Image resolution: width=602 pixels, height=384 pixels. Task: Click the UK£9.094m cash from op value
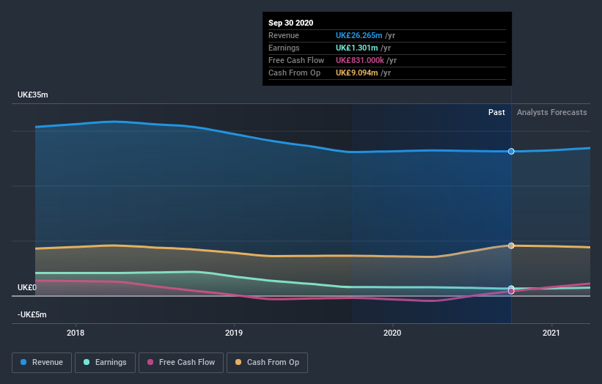click(x=356, y=73)
